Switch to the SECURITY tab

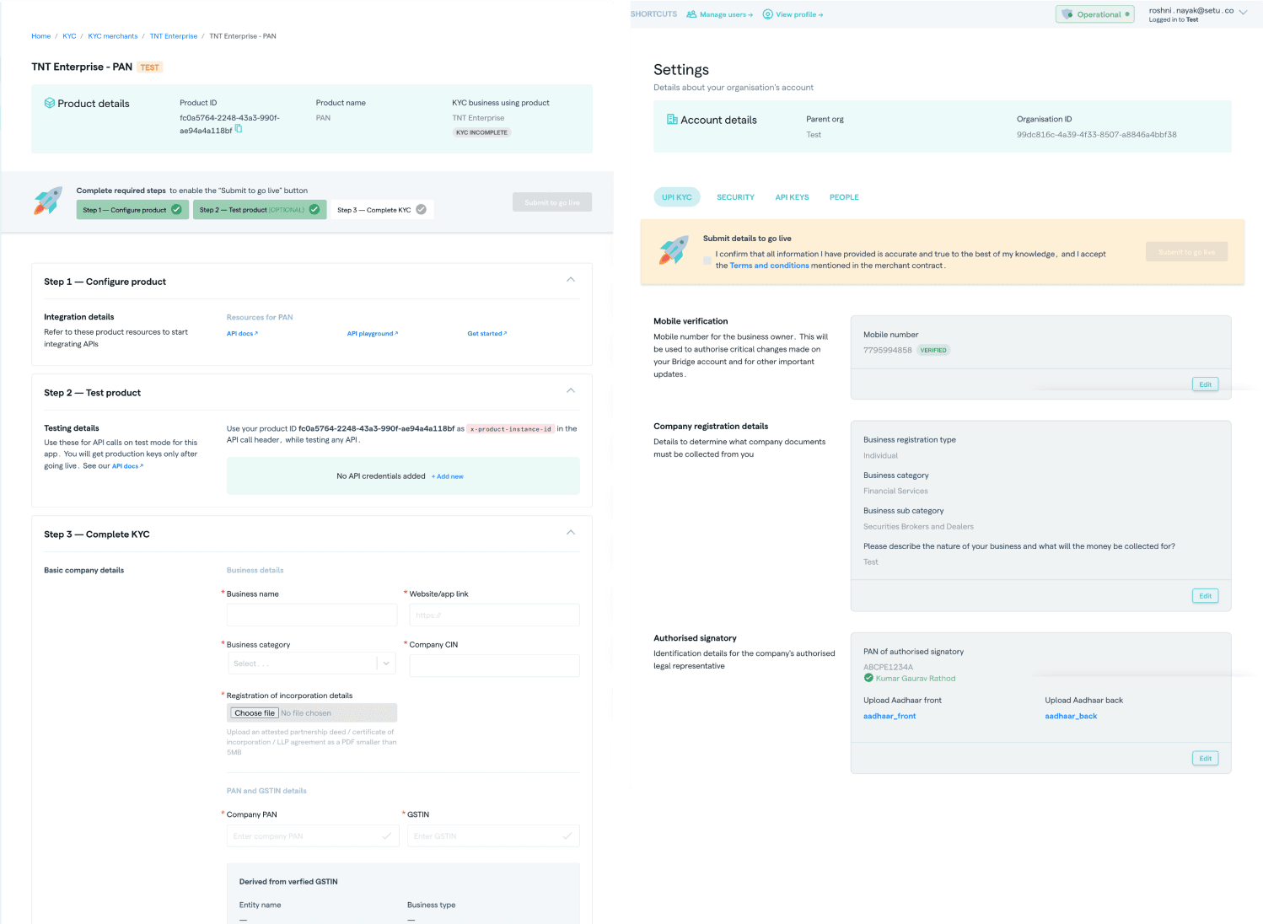click(735, 197)
